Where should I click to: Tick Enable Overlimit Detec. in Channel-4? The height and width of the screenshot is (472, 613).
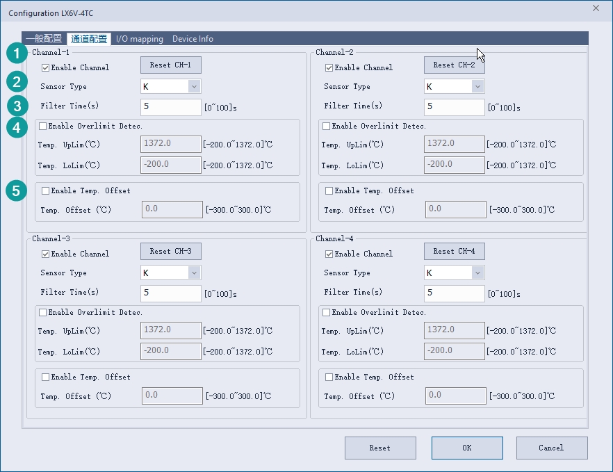click(326, 312)
